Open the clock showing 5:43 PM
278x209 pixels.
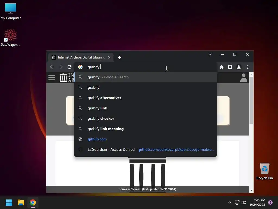click(x=257, y=202)
